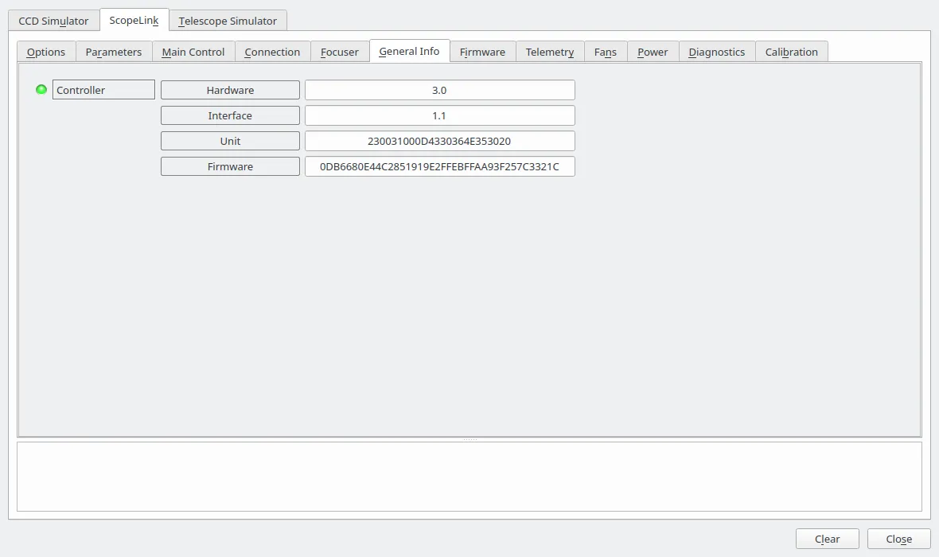939x557 pixels.
Task: Show the Main Control tab
Action: [x=193, y=52]
